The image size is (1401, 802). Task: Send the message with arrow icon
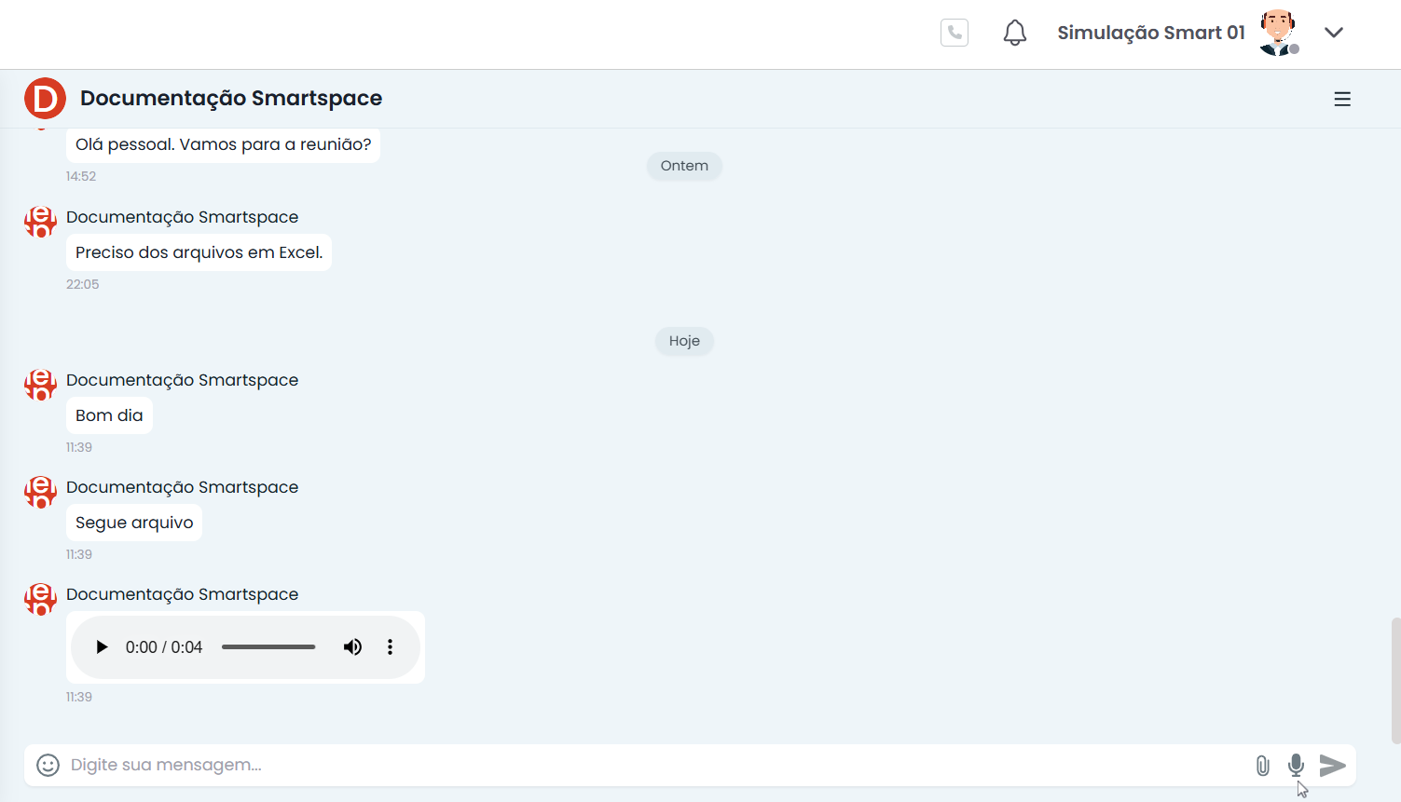[x=1332, y=765]
